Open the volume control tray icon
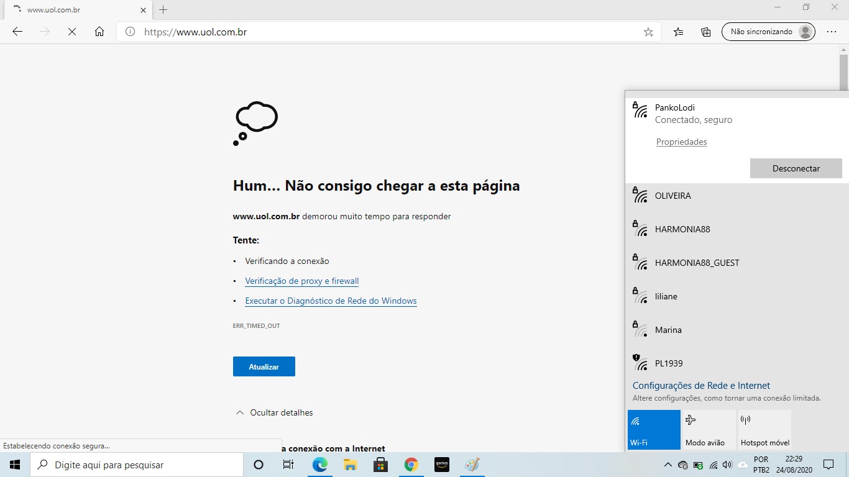The image size is (849, 477). (728, 465)
